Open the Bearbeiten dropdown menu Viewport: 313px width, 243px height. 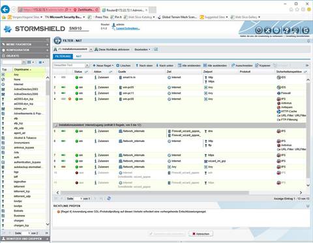coord(142,50)
